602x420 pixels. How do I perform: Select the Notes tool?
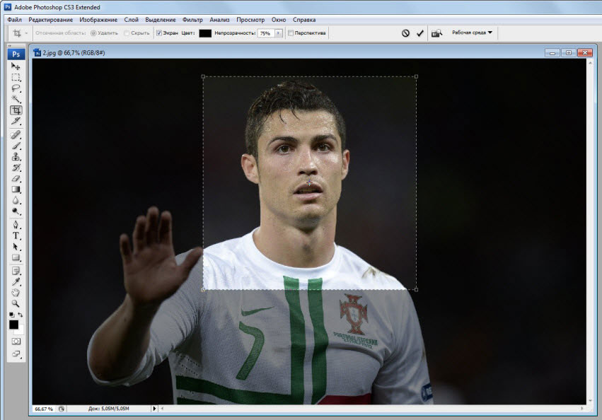pyautogui.click(x=16, y=271)
